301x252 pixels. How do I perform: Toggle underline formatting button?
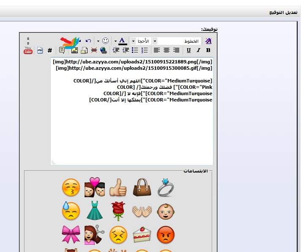pos(189,50)
